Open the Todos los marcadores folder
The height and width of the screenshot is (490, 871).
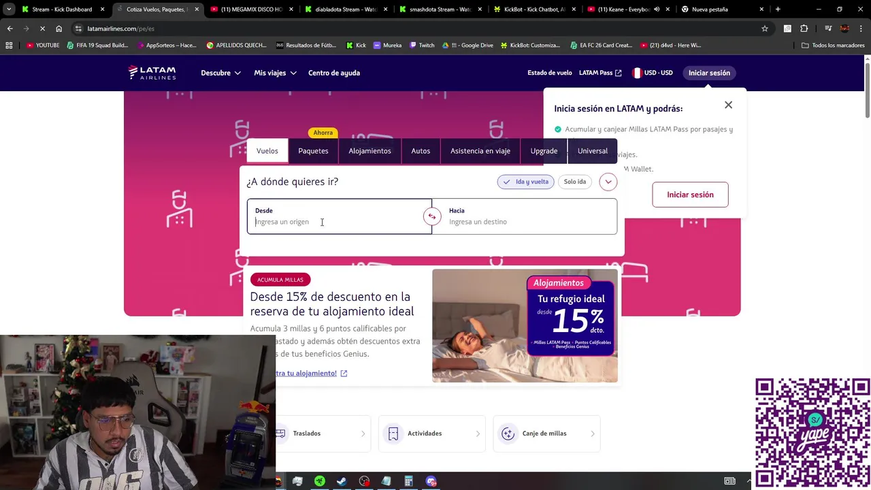[832, 45]
